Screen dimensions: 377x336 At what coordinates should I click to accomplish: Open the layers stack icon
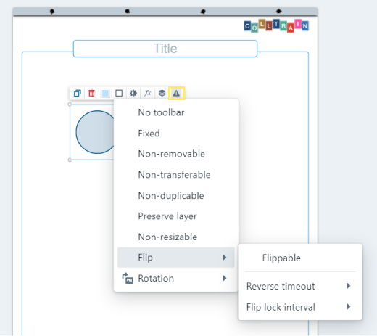(162, 93)
